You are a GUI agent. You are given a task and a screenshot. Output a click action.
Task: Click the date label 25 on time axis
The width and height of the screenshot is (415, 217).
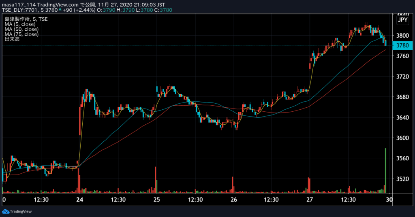[x=157, y=200]
